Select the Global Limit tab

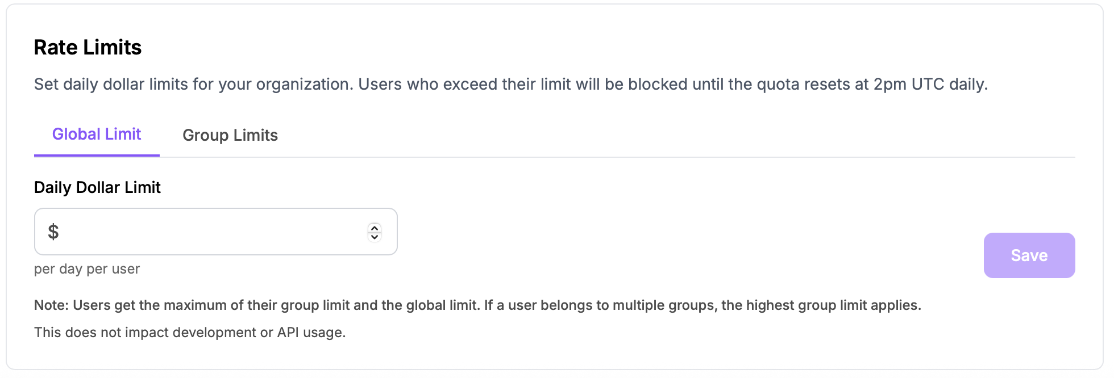coord(97,135)
